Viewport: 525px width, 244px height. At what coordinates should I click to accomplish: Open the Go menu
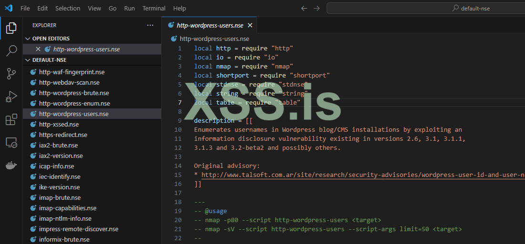[x=113, y=9]
